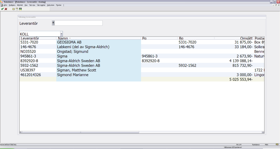
Task: Select the GEOSIGMA AB row
Action: coord(142,42)
